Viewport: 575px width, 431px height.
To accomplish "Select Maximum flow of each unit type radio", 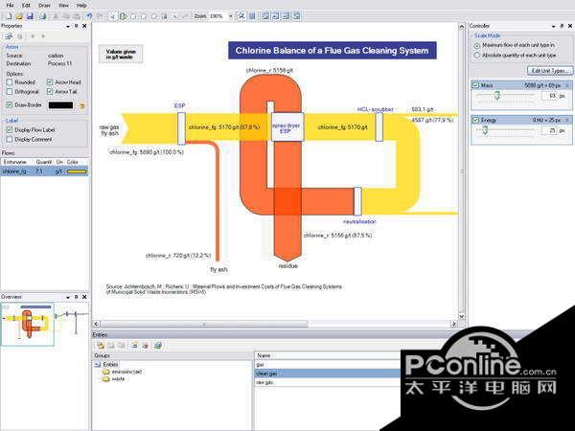I will pos(477,45).
